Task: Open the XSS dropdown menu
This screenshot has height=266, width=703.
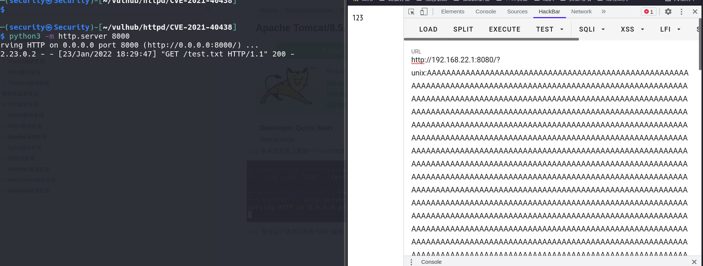Action: click(632, 29)
